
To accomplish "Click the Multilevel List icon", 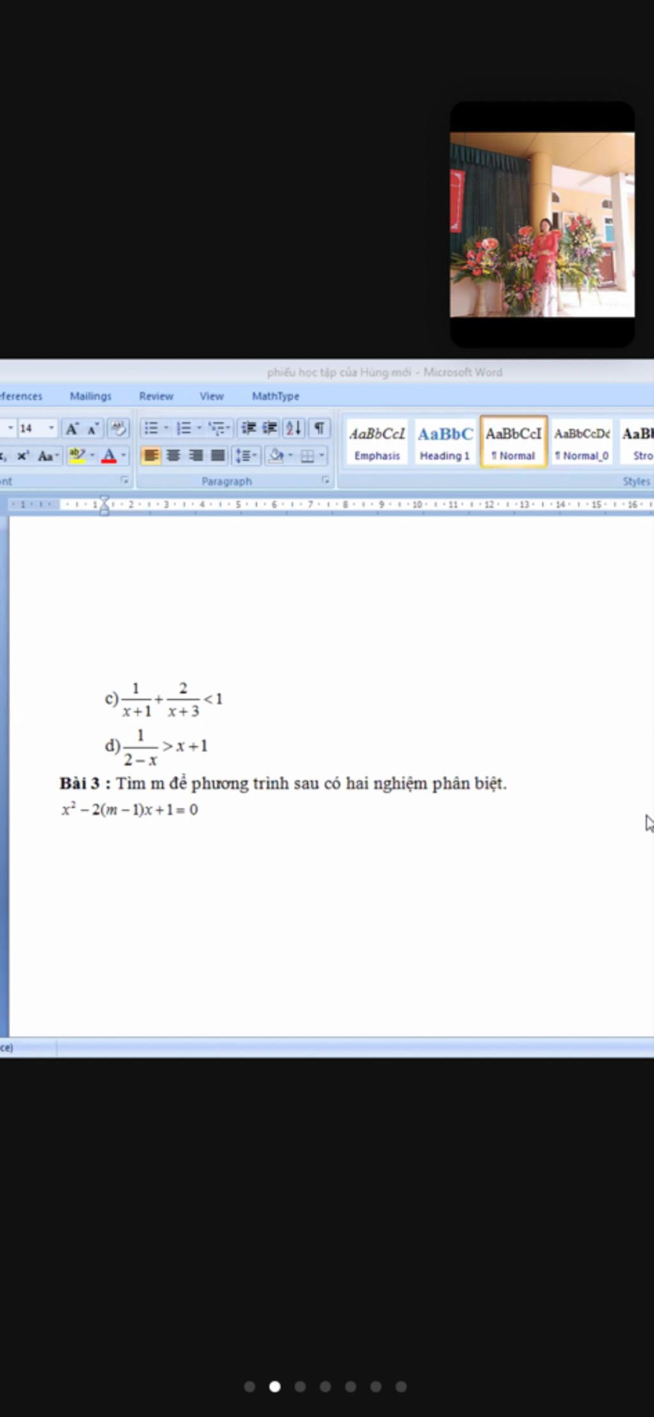I will click(x=217, y=428).
